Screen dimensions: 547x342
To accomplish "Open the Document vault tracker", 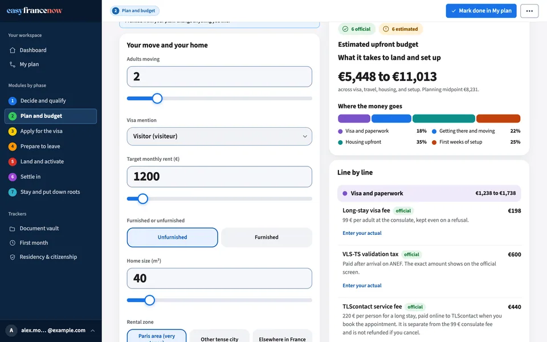I will [51, 229].
